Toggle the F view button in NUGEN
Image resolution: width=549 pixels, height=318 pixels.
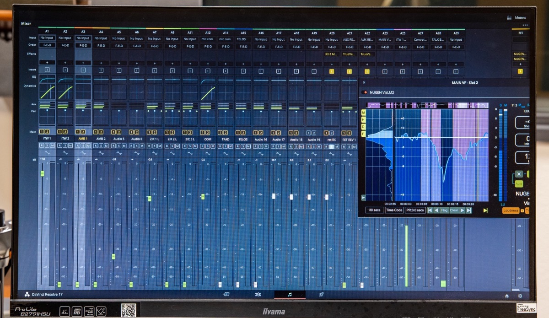click(x=363, y=133)
